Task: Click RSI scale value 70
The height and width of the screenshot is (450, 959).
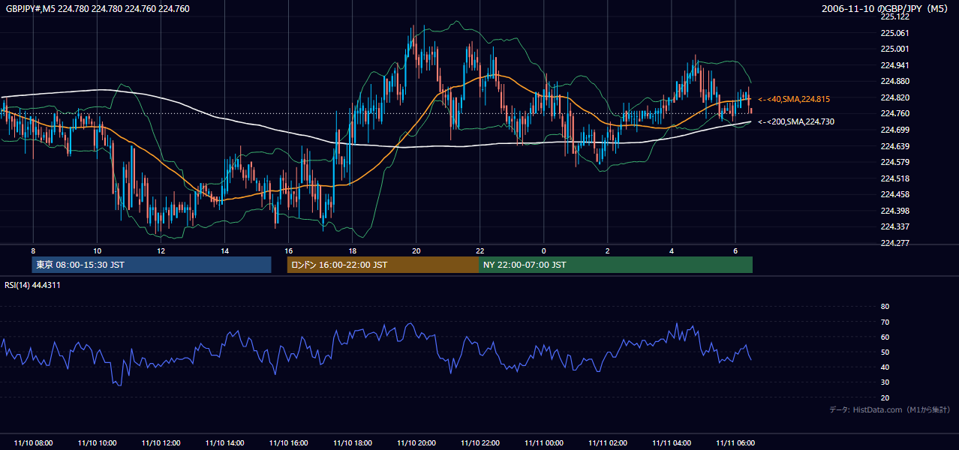Action: pyautogui.click(x=885, y=322)
